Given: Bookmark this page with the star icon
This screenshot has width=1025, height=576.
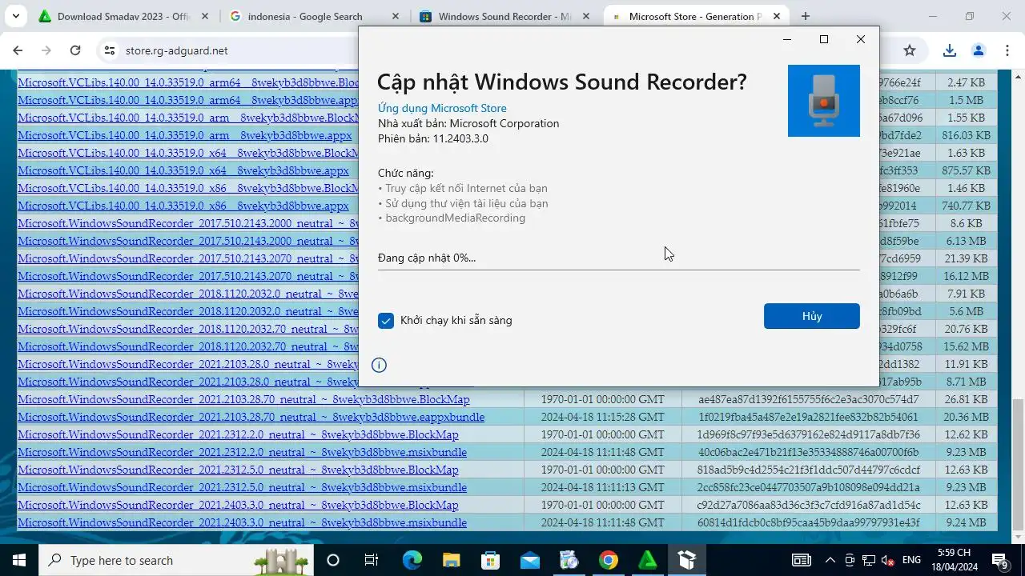Looking at the screenshot, I should pos(910,50).
